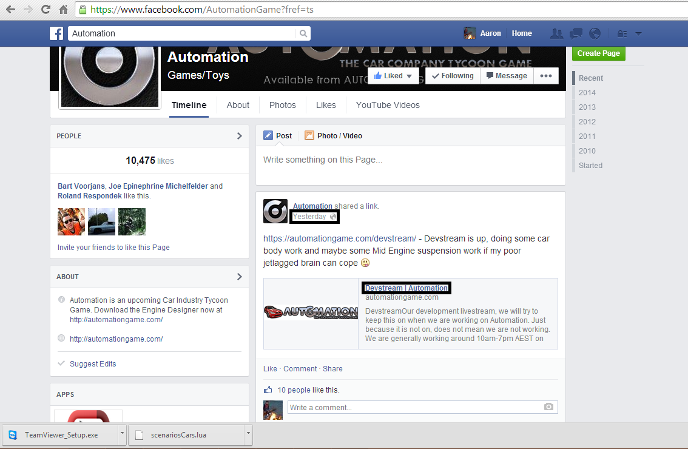Open the notifications globe icon

click(595, 34)
